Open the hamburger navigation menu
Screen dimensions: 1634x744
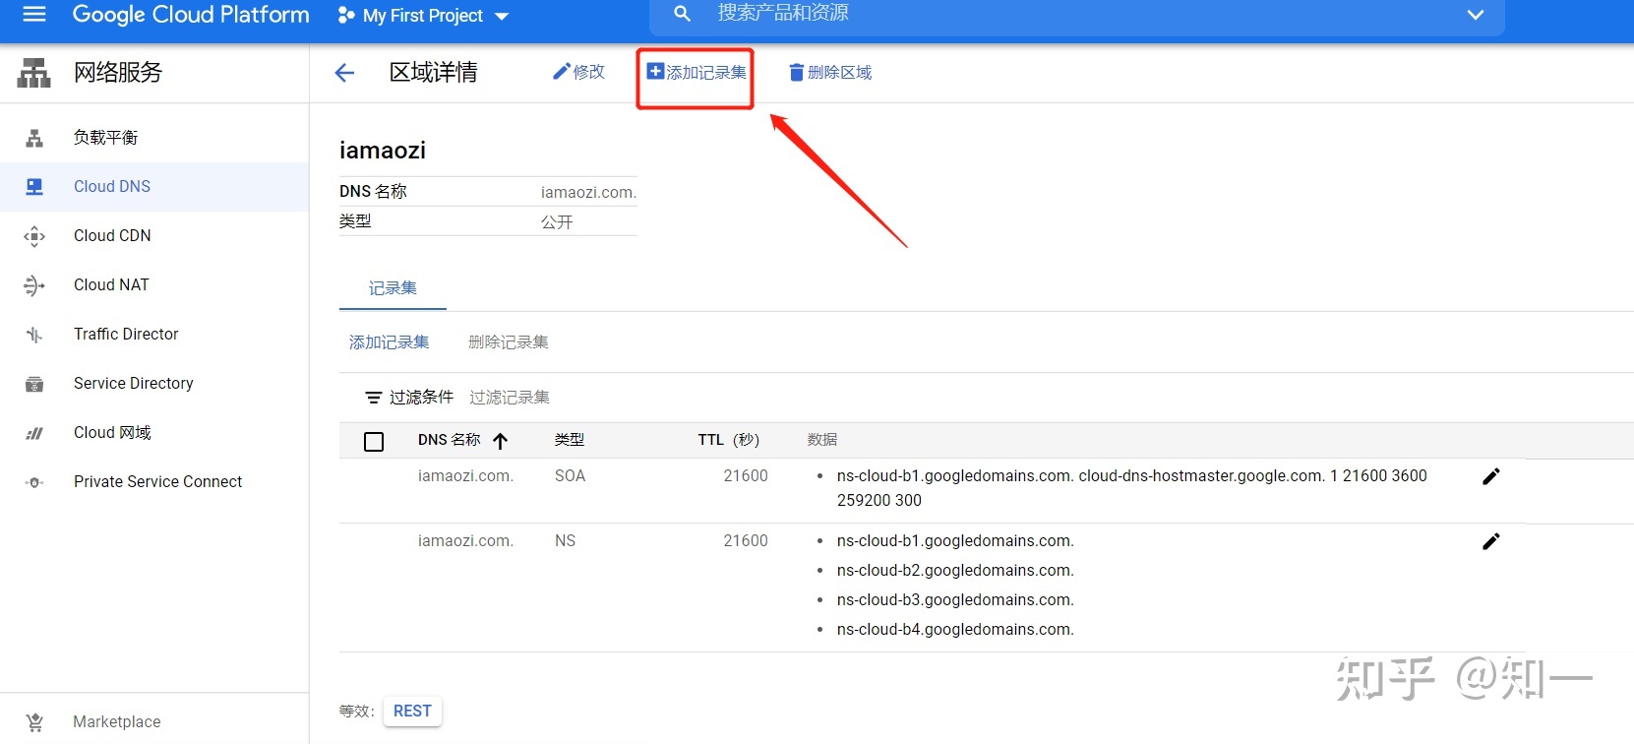click(x=34, y=15)
